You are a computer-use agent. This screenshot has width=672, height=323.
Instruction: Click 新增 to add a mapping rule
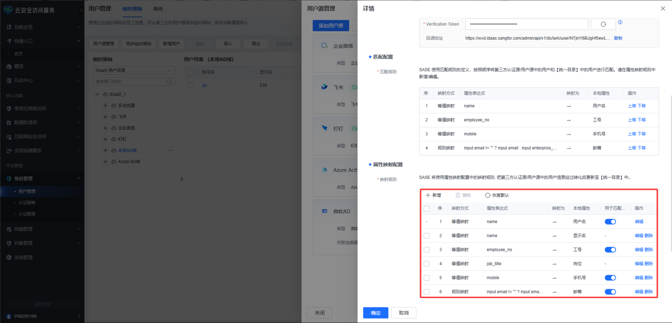pyautogui.click(x=433, y=195)
